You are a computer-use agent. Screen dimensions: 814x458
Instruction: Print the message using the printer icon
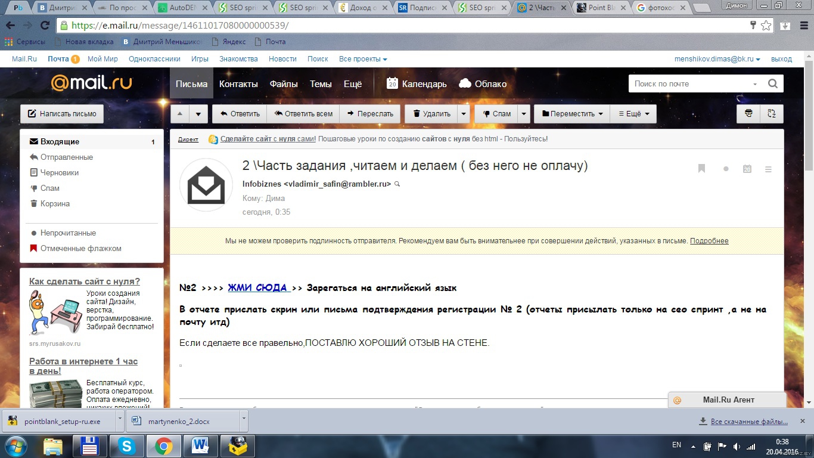[748, 114]
